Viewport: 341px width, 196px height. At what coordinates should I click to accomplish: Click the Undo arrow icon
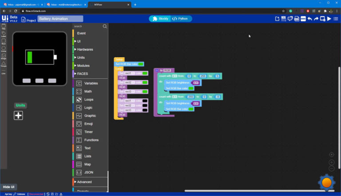(309, 19)
